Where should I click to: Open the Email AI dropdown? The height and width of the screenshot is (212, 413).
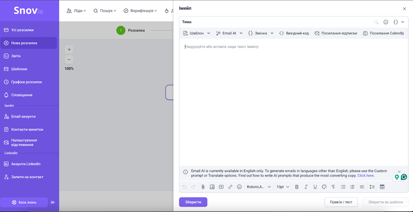(229, 33)
